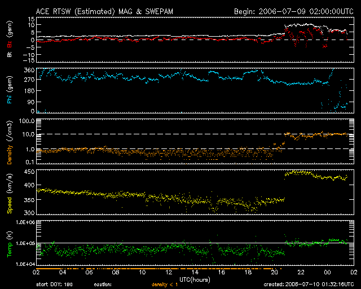Click the Begin date timestamp text
361x289 pixels.
tap(293, 11)
